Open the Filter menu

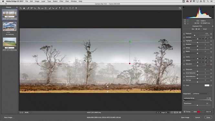[61, 1]
